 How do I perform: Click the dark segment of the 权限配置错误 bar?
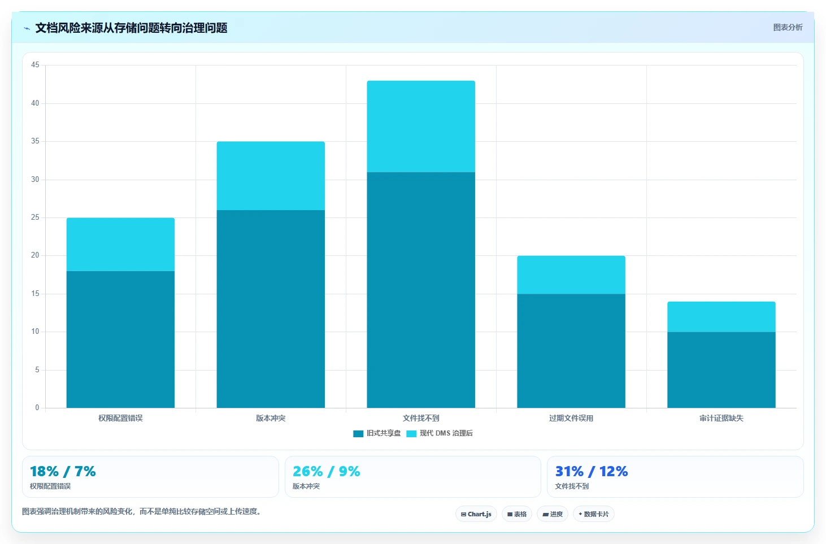(x=120, y=340)
